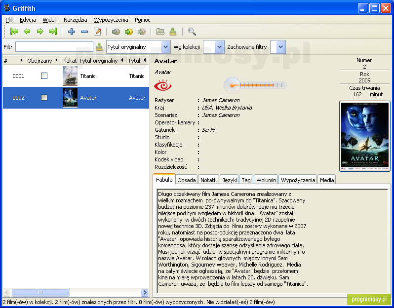Sort by the Tytuł column header

pyautogui.click(x=137, y=61)
